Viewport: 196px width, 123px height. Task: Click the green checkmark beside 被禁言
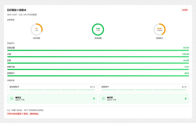12,98
